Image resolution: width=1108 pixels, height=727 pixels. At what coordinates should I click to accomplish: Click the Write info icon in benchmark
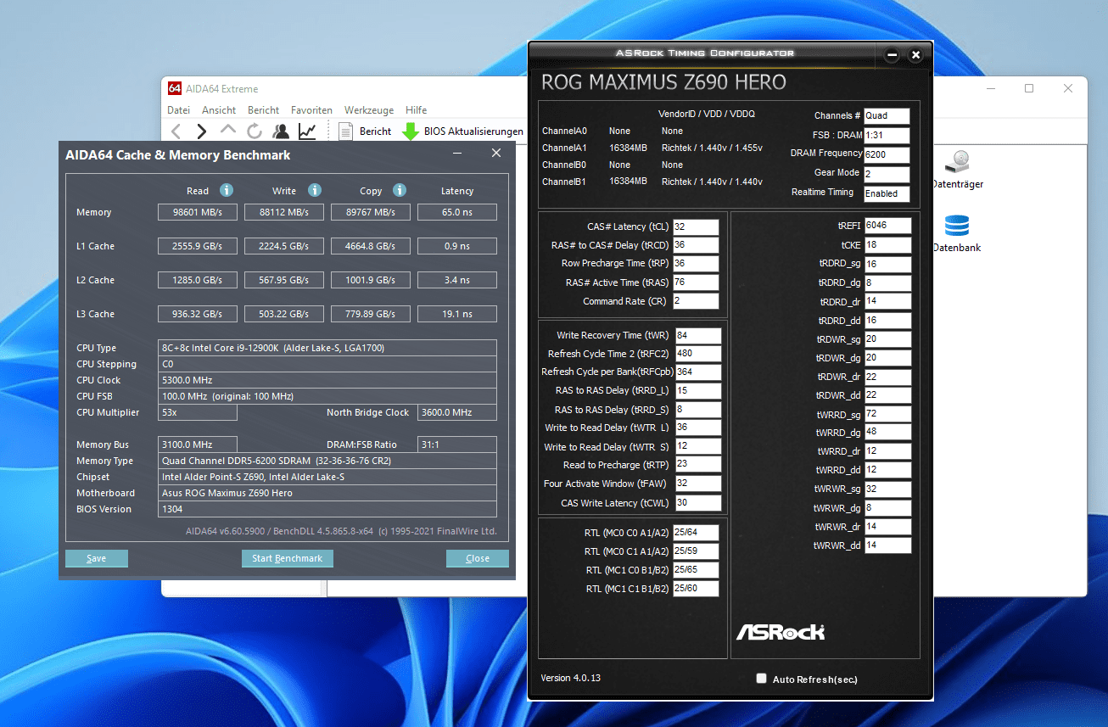point(315,190)
